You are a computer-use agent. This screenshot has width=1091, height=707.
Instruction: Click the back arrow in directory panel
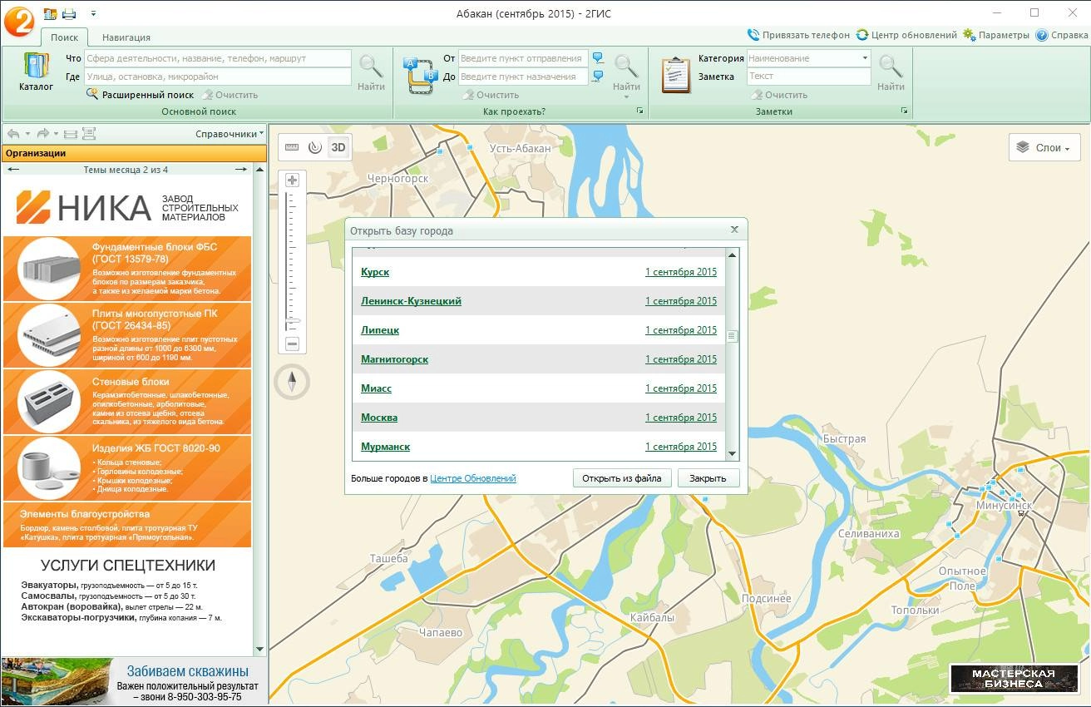[x=13, y=134]
